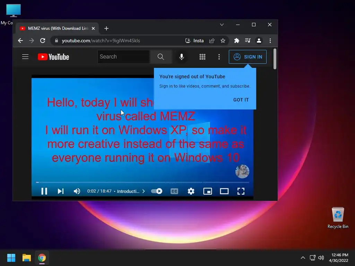Screen dimensions: 355x266
Task: Dismiss popup with GOT IT
Action: (241, 100)
